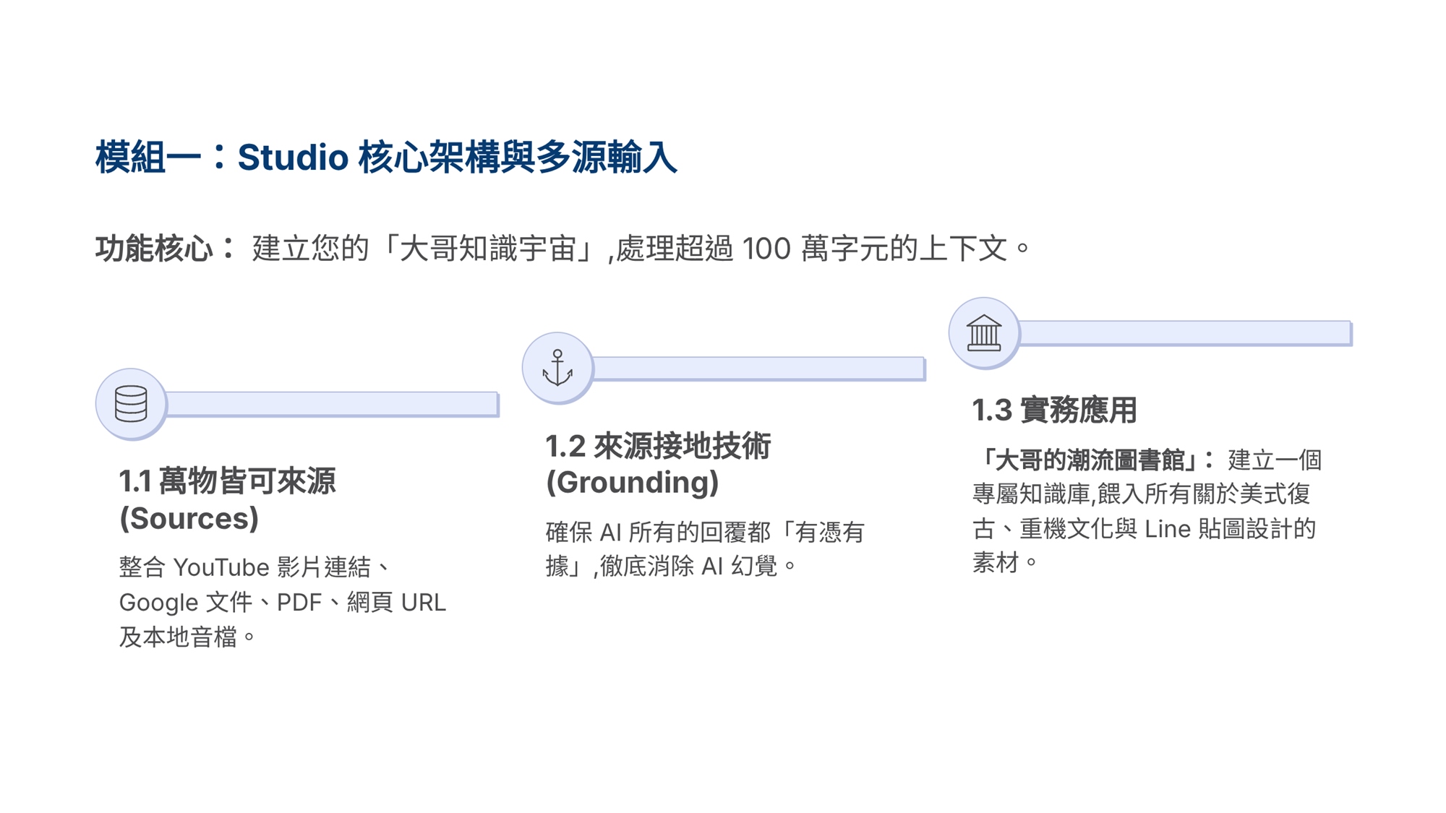Image resolution: width=1446 pixels, height=813 pixels.
Task: Click the word Line in section 1.3
Action: [1168, 530]
